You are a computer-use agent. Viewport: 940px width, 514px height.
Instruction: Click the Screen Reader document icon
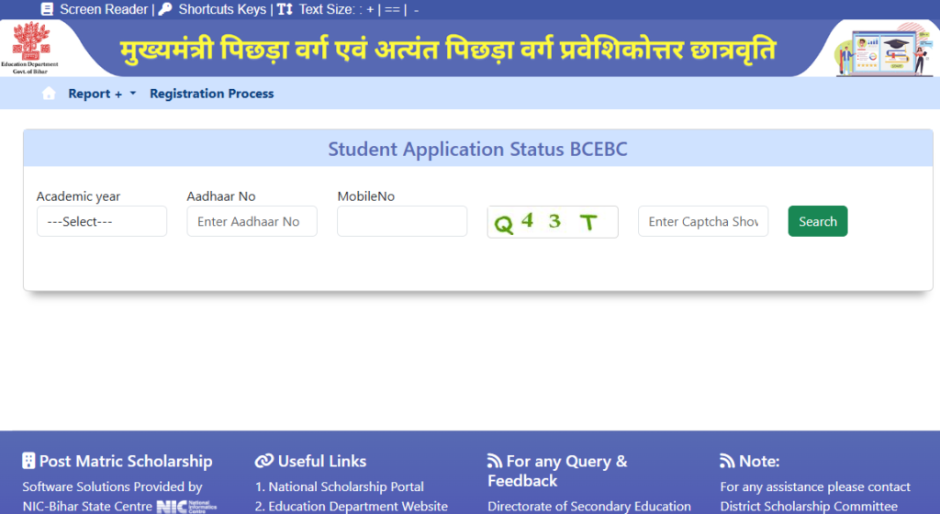pyautogui.click(x=47, y=9)
